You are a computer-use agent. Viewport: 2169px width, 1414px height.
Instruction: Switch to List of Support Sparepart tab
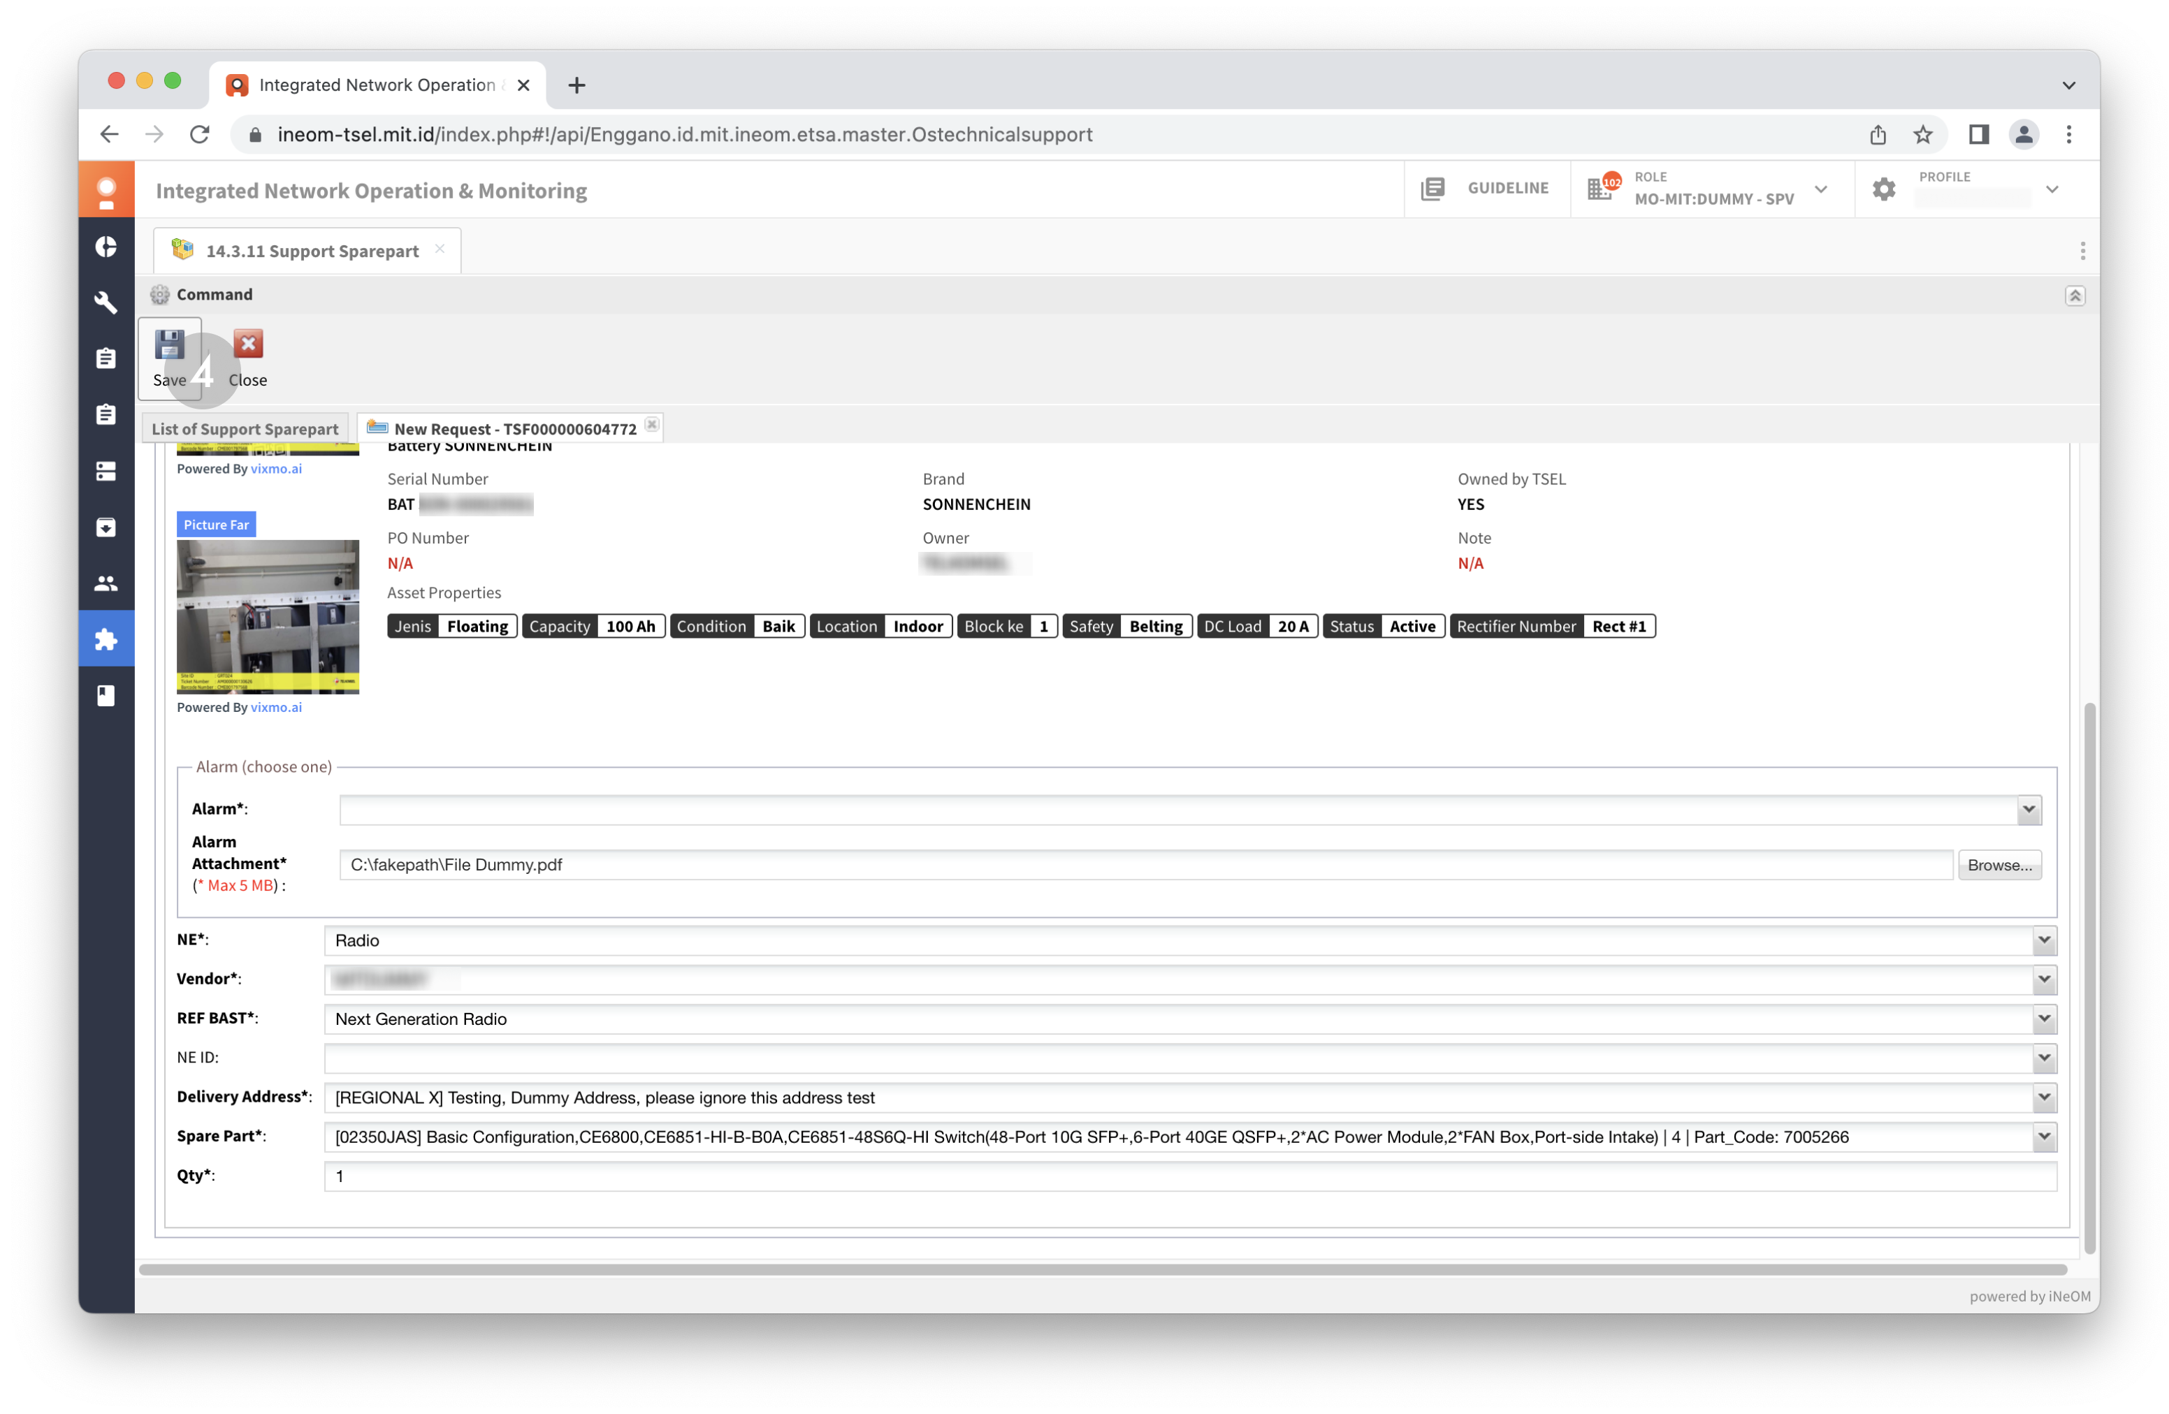tap(245, 429)
